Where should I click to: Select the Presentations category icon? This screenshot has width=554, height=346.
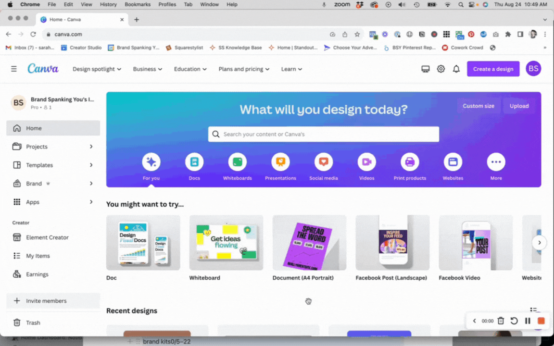(280, 162)
